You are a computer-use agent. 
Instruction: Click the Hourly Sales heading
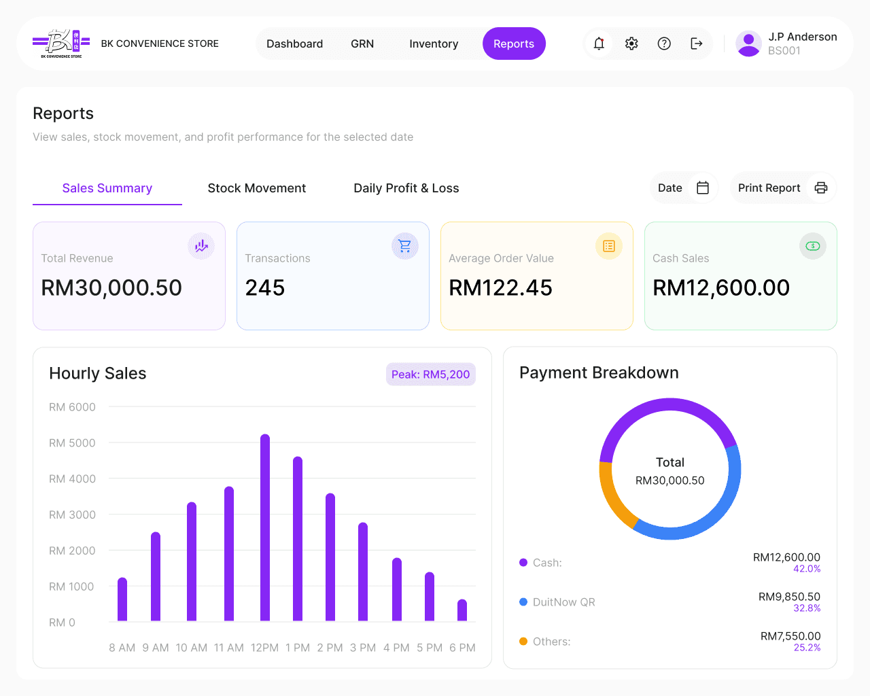pyautogui.click(x=98, y=373)
